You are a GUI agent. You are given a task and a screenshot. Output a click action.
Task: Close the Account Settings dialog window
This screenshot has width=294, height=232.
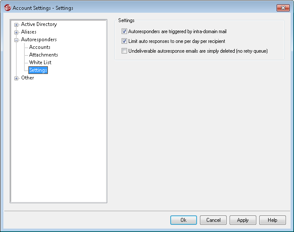pos(283,8)
